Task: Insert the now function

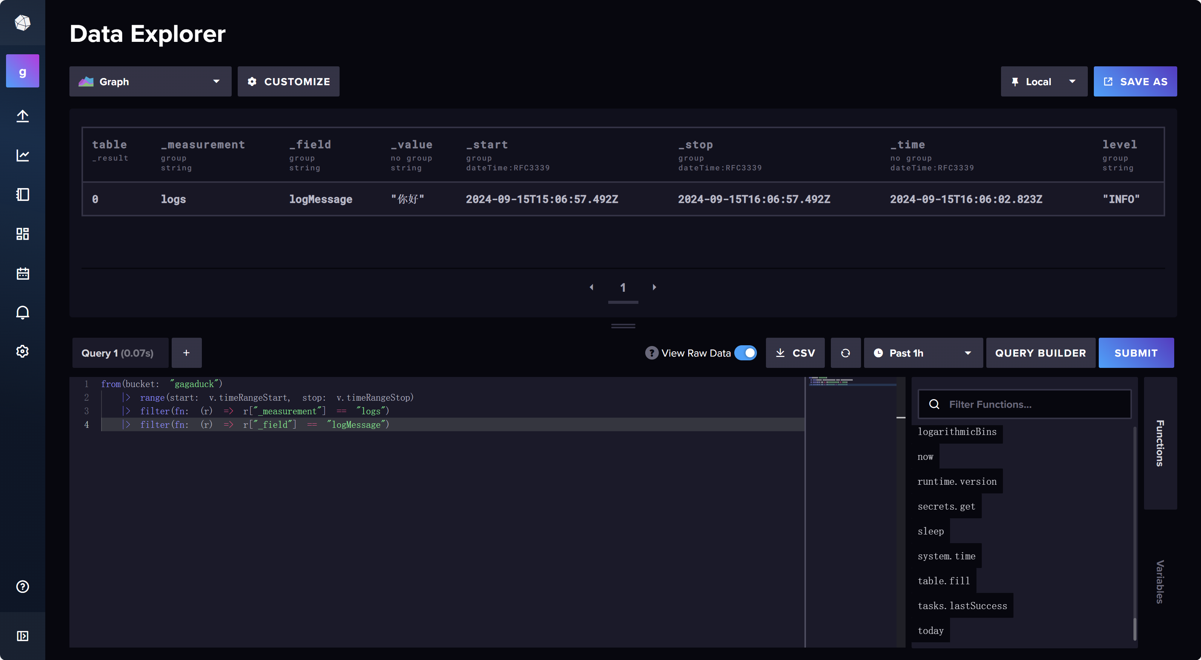Action: point(926,457)
